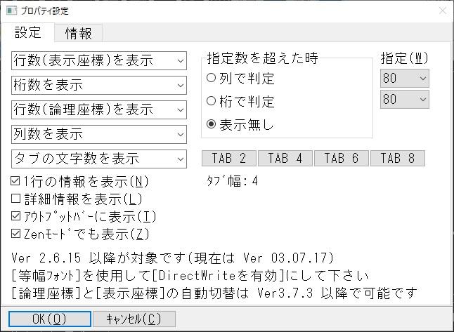Open the 行数(表示座標)を表示 dropdown
454x332 pixels.
point(99,60)
